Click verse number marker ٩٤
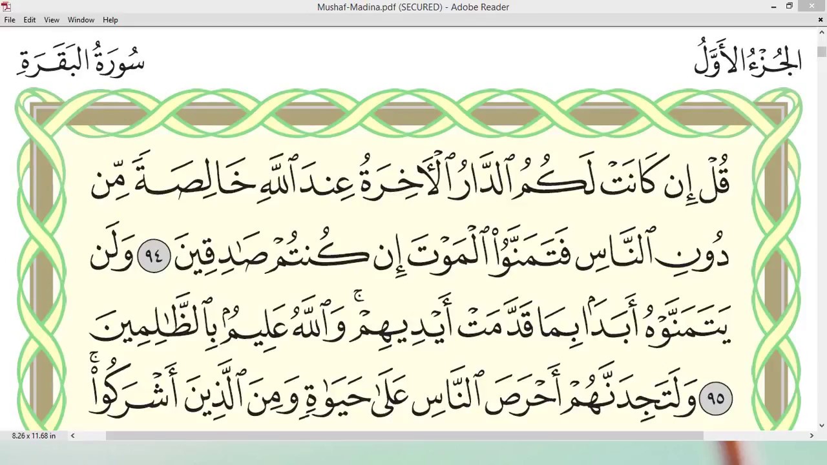The height and width of the screenshot is (465, 827). (154, 256)
